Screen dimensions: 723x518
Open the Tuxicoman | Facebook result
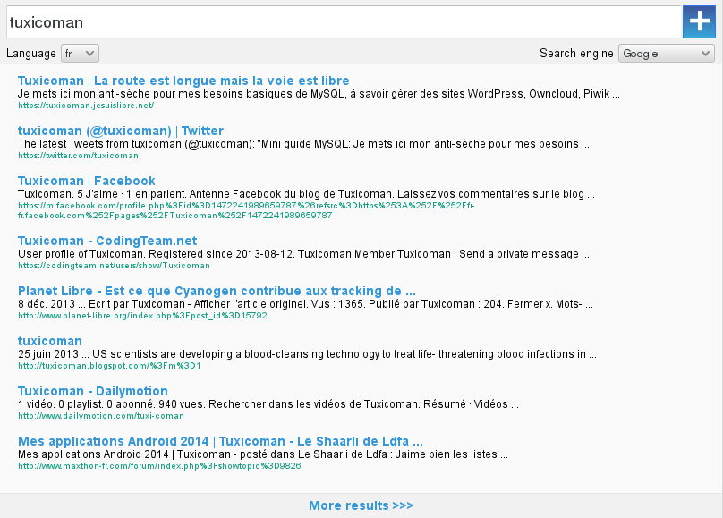(x=87, y=181)
